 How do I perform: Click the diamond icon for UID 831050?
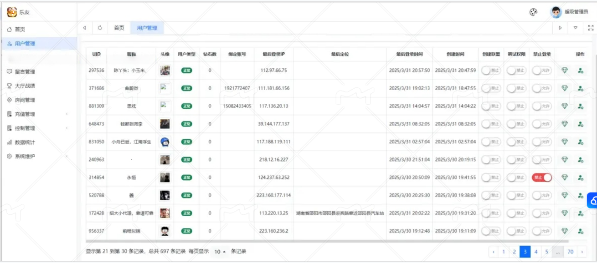pyautogui.click(x=565, y=142)
